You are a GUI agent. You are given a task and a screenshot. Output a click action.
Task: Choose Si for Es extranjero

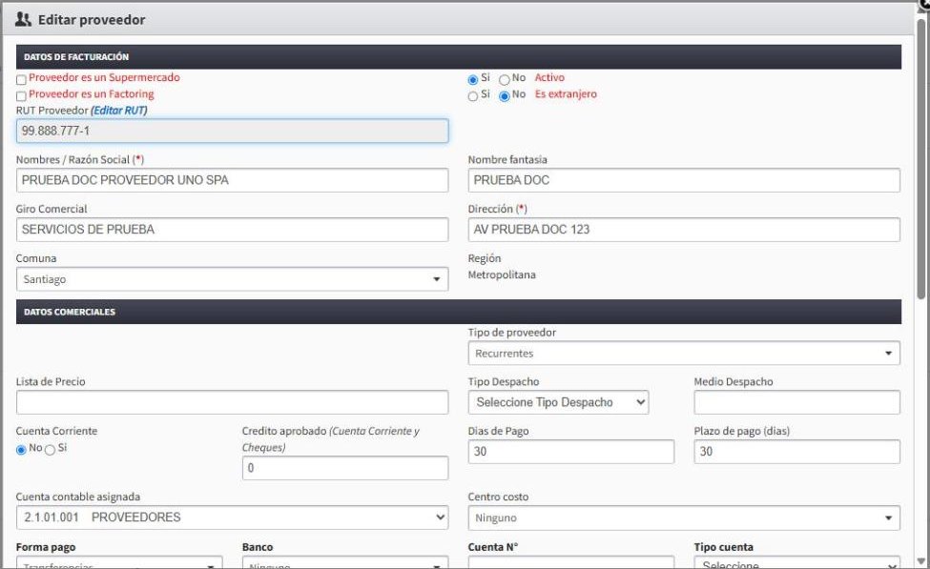pyautogui.click(x=473, y=96)
